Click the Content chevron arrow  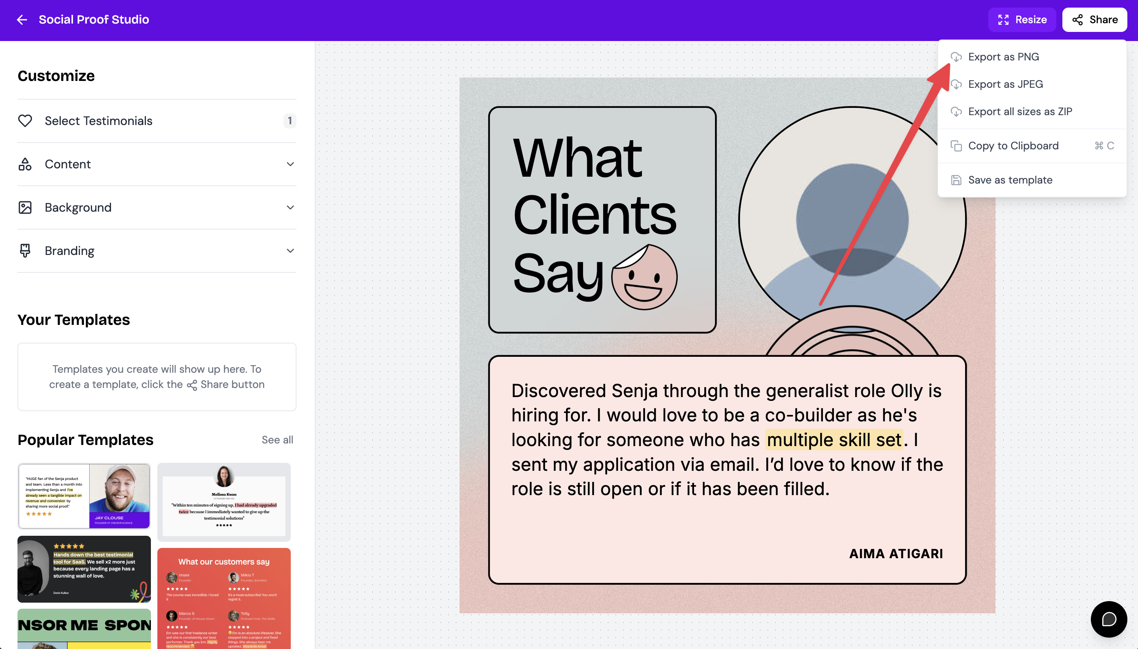(x=290, y=164)
